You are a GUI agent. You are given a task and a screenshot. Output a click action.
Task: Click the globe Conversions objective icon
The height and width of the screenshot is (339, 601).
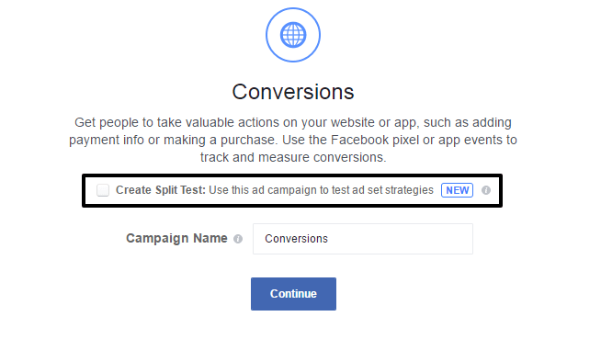[293, 35]
